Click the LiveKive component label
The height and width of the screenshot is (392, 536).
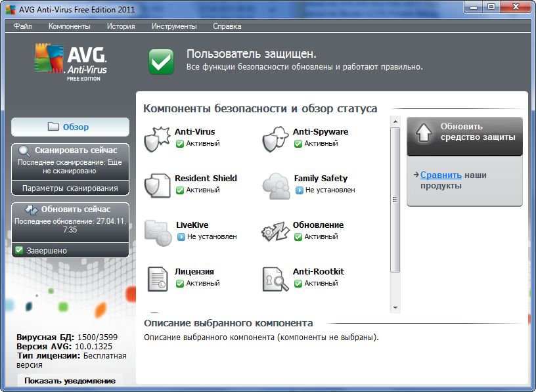[192, 225]
